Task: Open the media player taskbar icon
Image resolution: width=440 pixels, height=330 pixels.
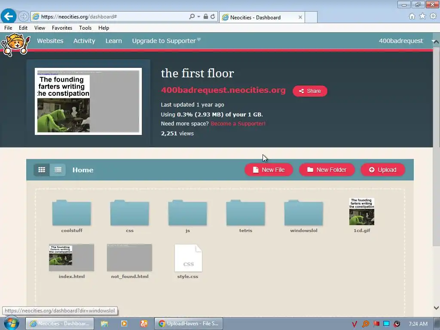Action: 124,324
